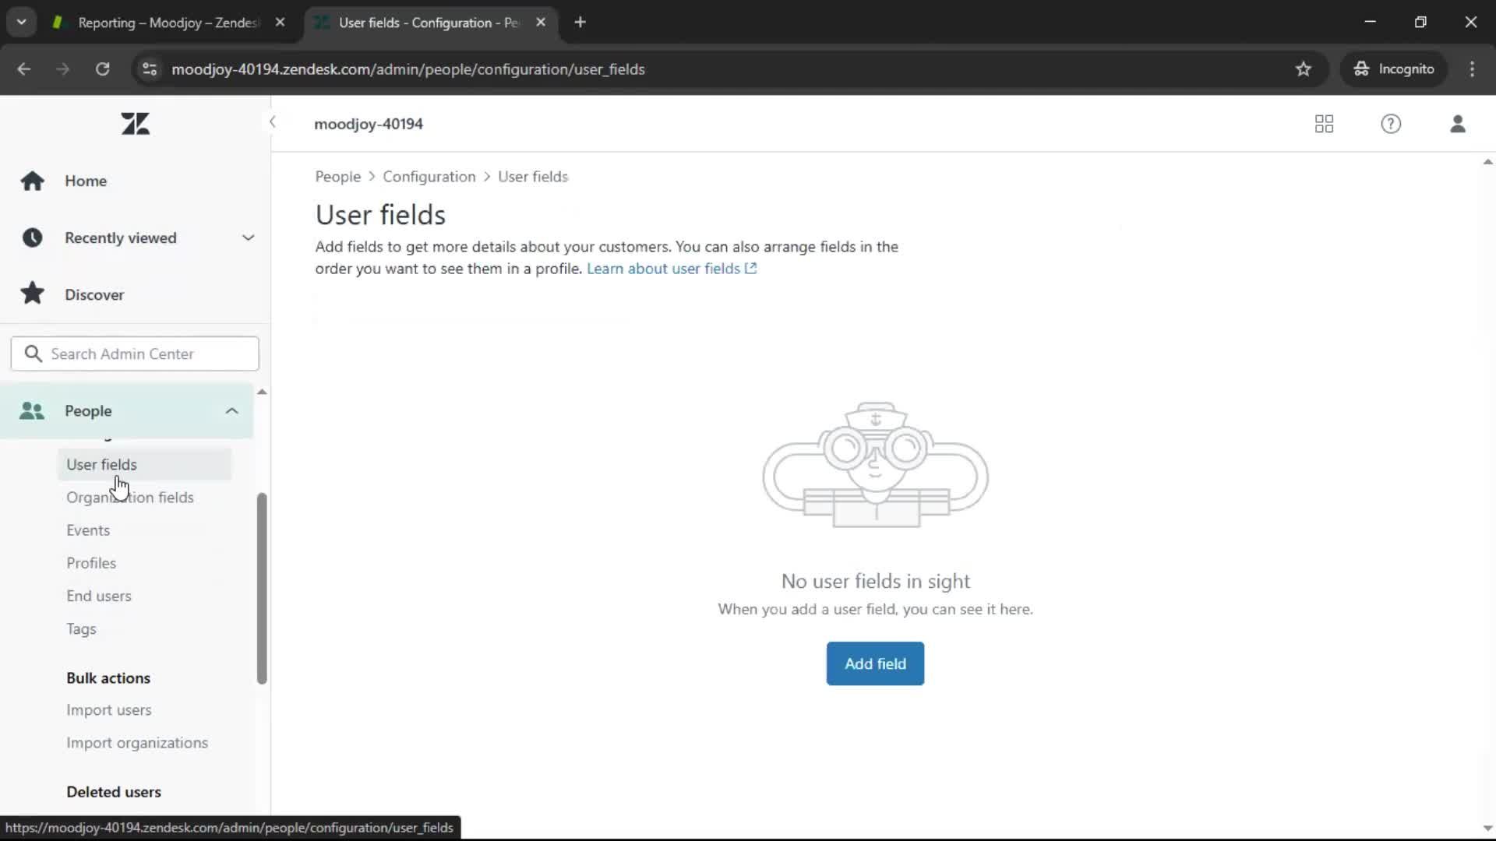Screen dimensions: 1496x841
Task: Click the User fields breadcrumb text
Action: [533, 177]
